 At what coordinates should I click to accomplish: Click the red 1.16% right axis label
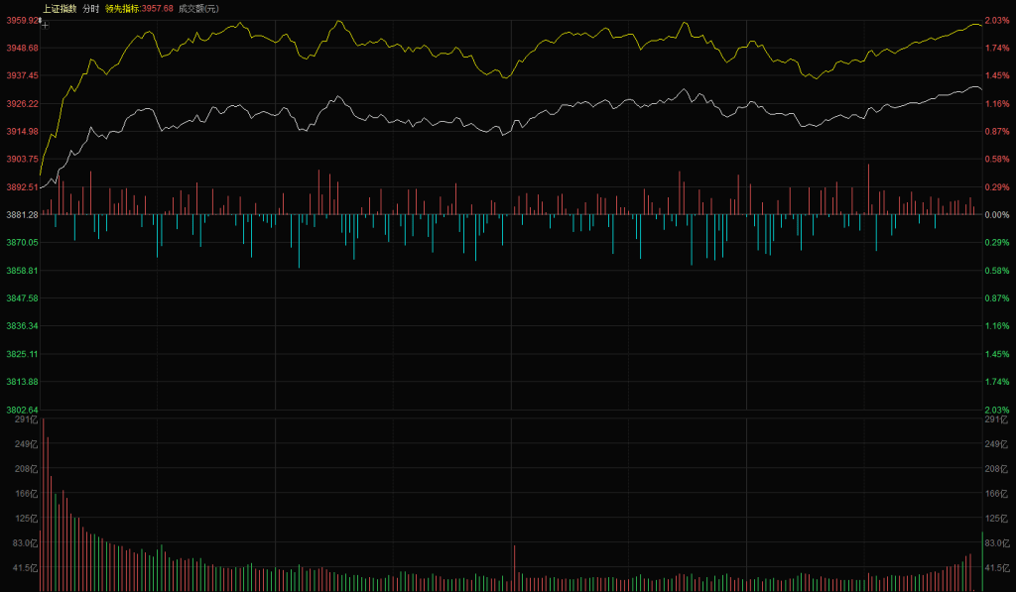tap(997, 103)
